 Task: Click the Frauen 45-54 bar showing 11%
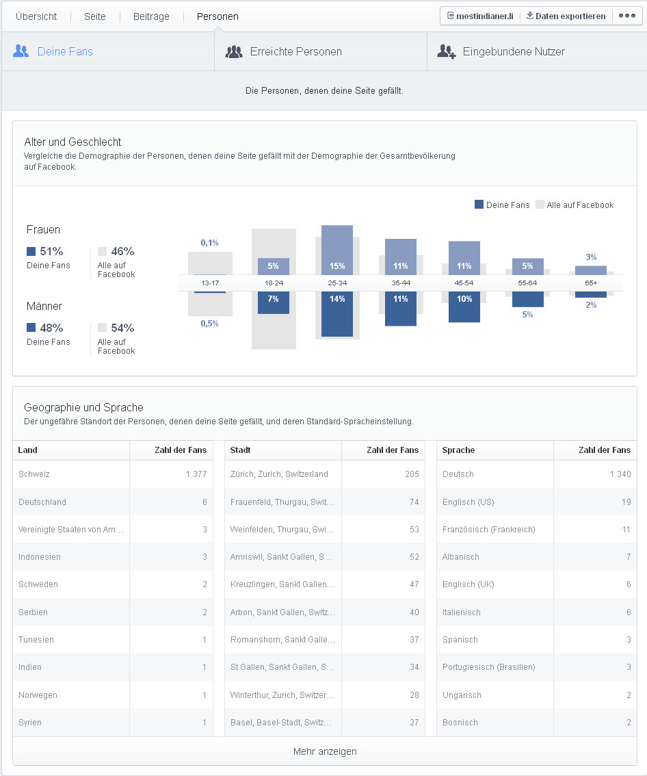coord(464,258)
